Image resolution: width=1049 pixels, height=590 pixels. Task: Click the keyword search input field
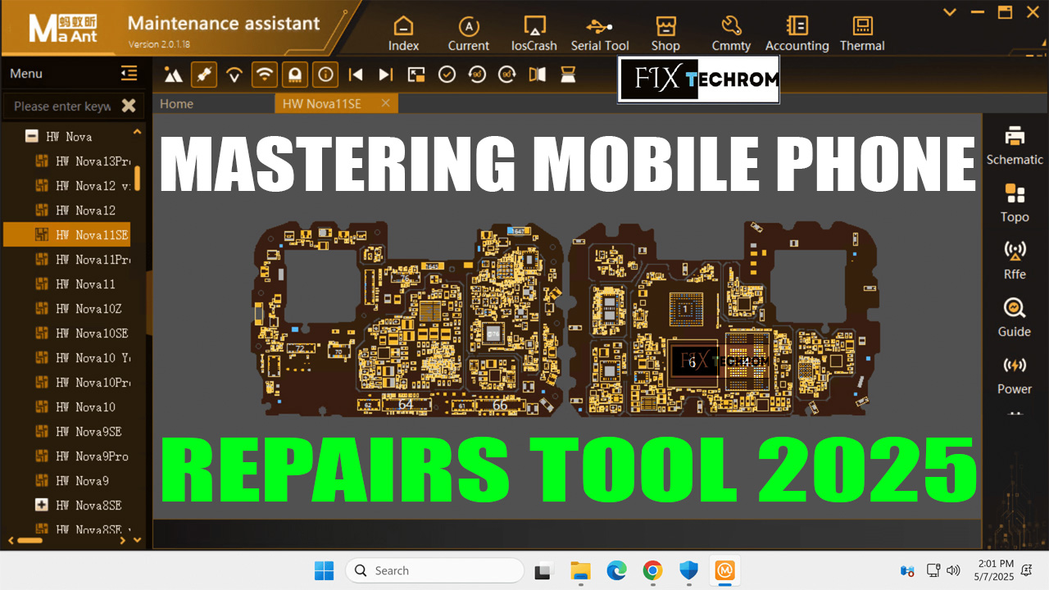point(63,106)
